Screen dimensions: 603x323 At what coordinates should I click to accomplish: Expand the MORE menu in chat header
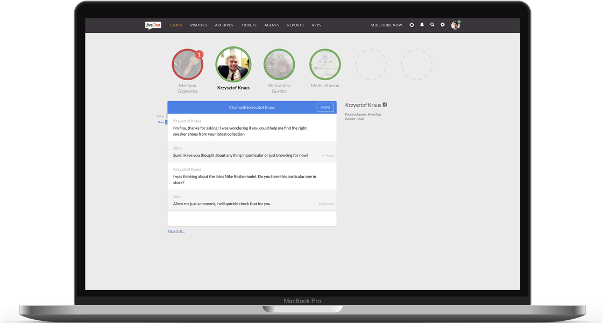click(x=325, y=107)
